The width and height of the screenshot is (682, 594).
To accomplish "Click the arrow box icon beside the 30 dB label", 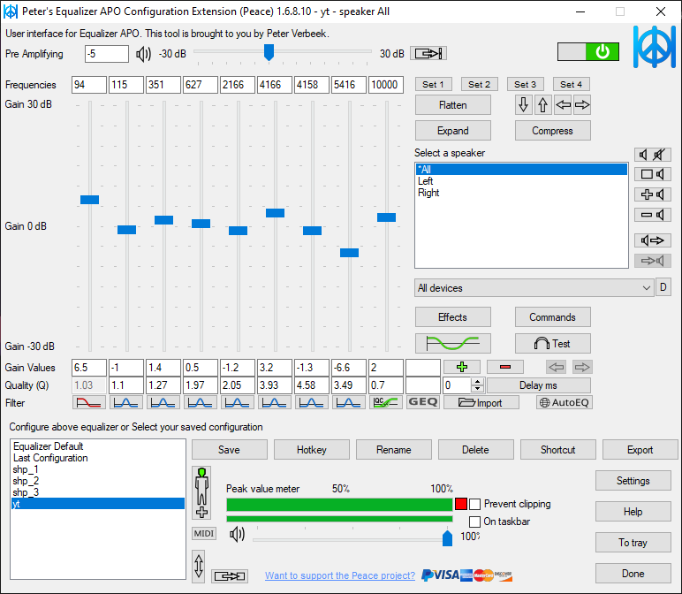I will 428,54.
